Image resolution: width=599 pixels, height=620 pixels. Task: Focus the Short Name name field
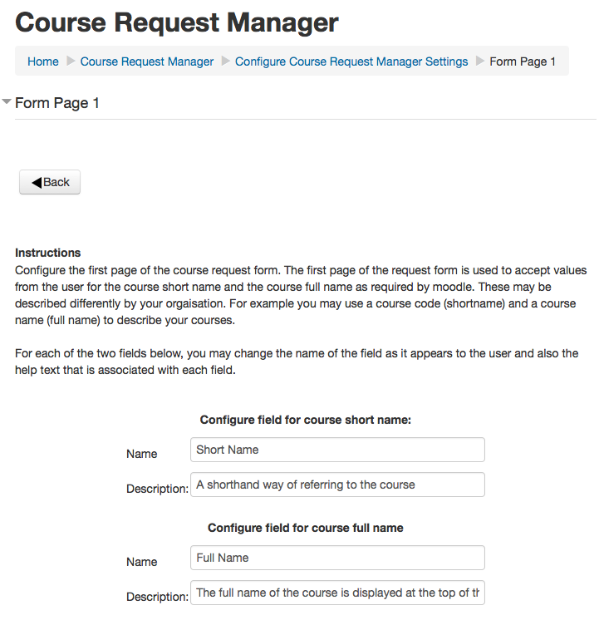(337, 450)
